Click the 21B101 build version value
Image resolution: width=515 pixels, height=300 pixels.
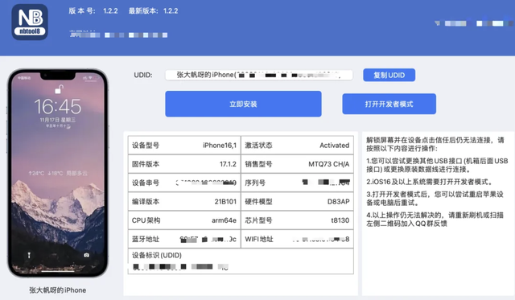[x=225, y=202]
